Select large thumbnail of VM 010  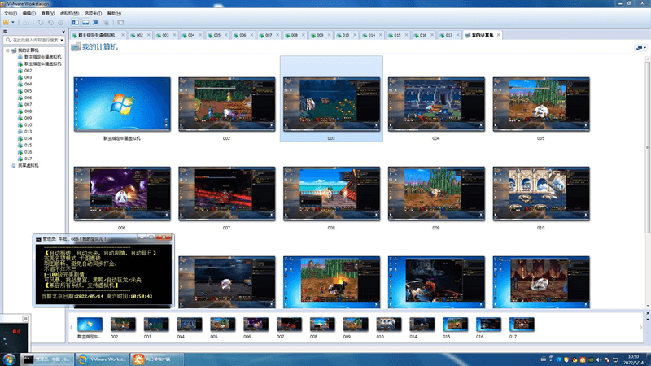coord(541,194)
